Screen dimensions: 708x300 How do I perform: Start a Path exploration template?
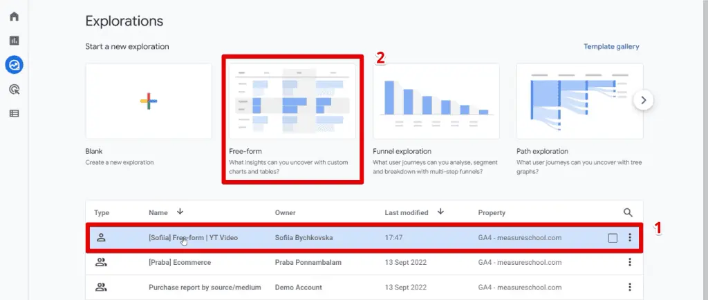coord(579,101)
